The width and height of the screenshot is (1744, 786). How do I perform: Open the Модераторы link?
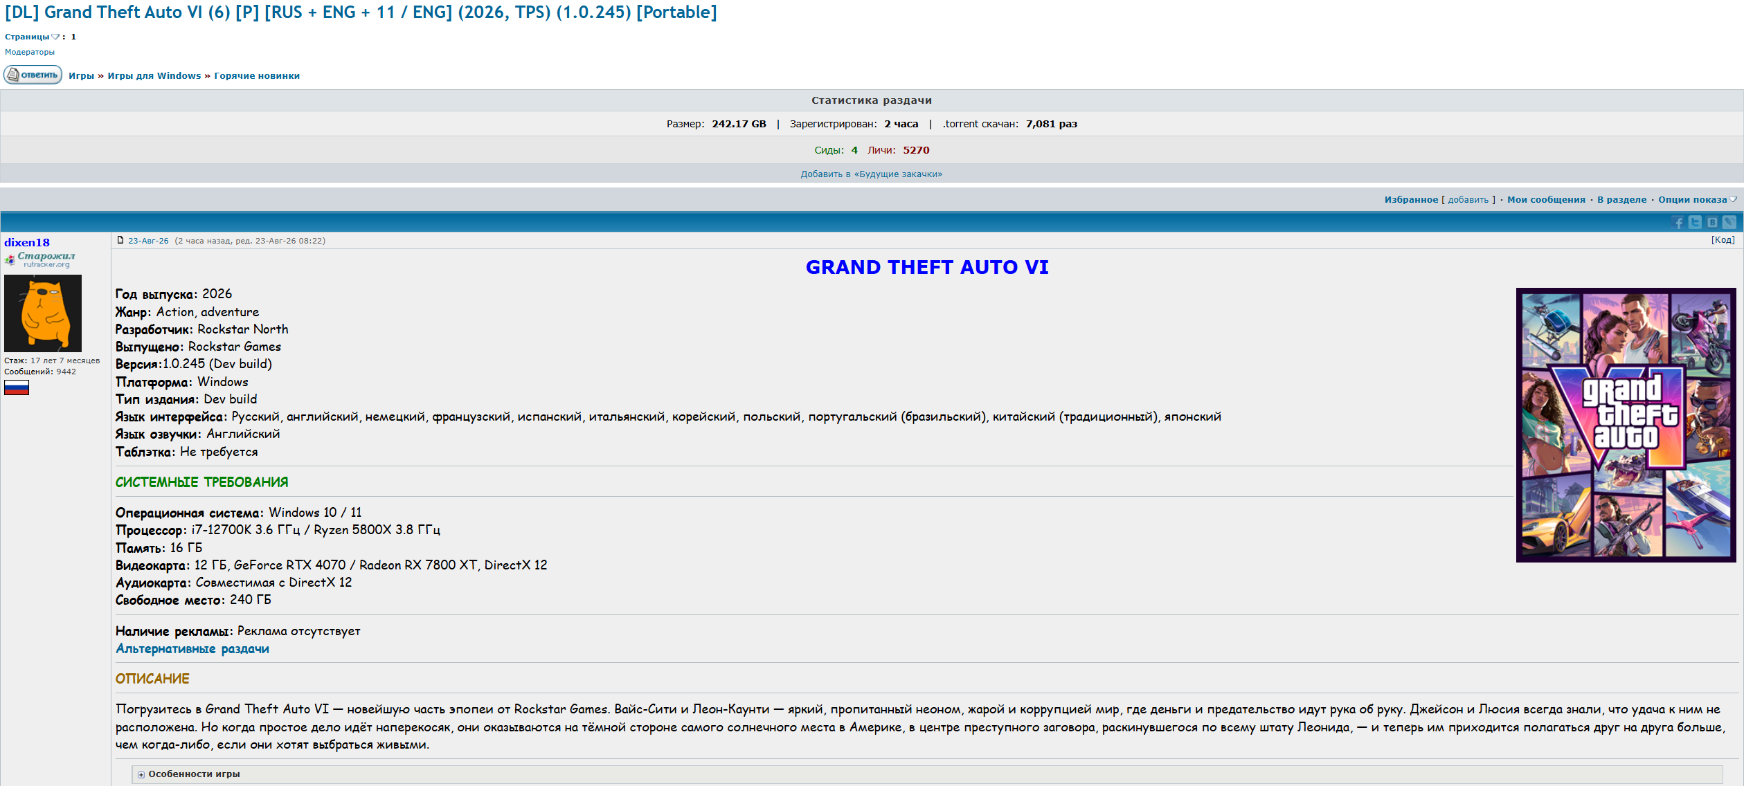click(x=30, y=52)
